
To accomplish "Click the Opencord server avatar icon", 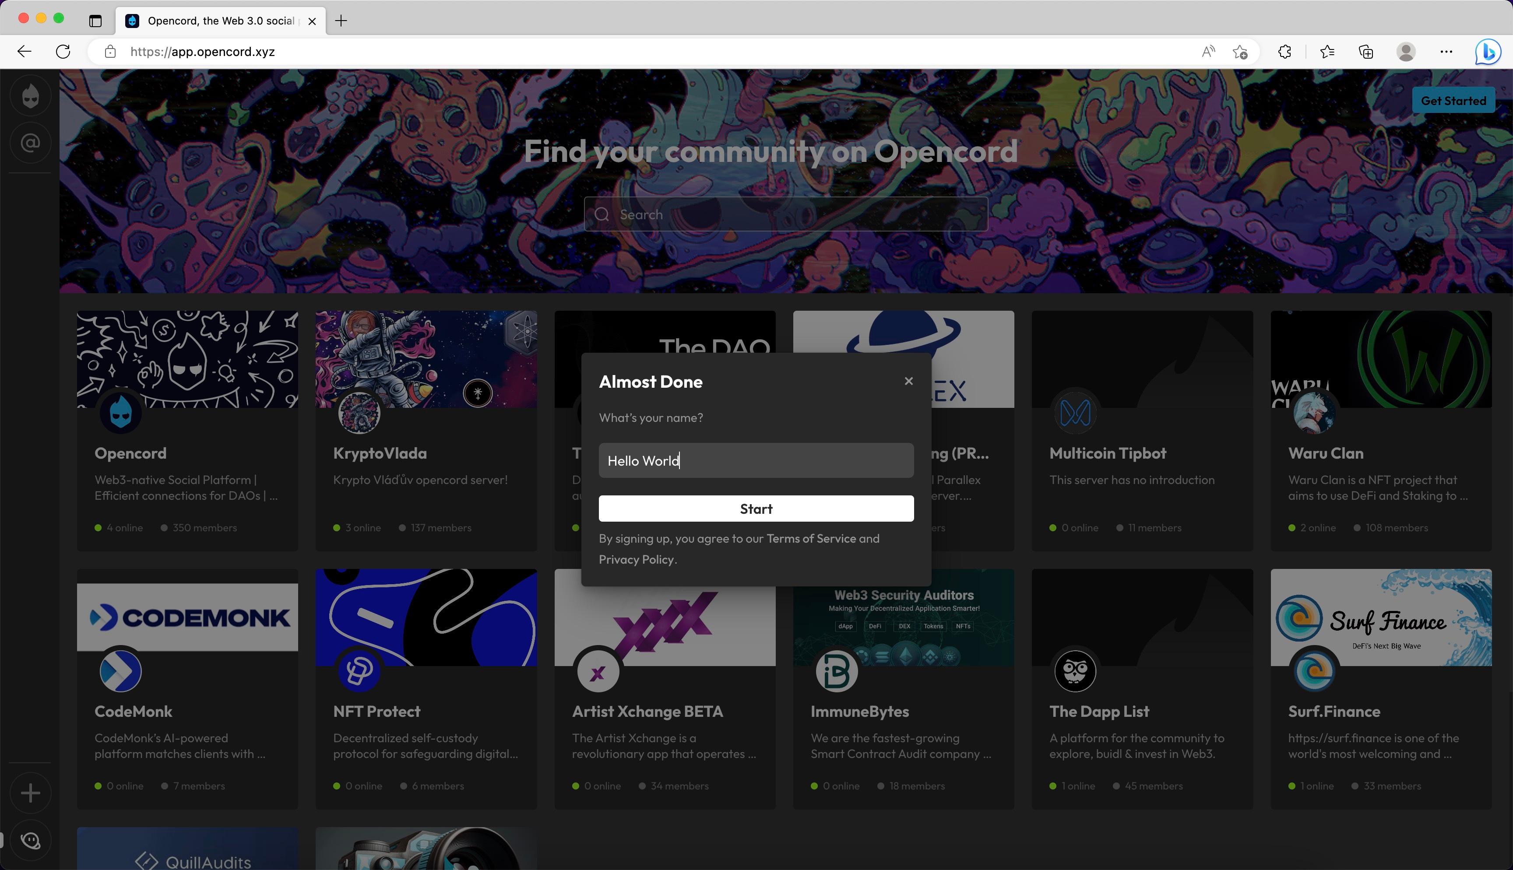I will [121, 412].
